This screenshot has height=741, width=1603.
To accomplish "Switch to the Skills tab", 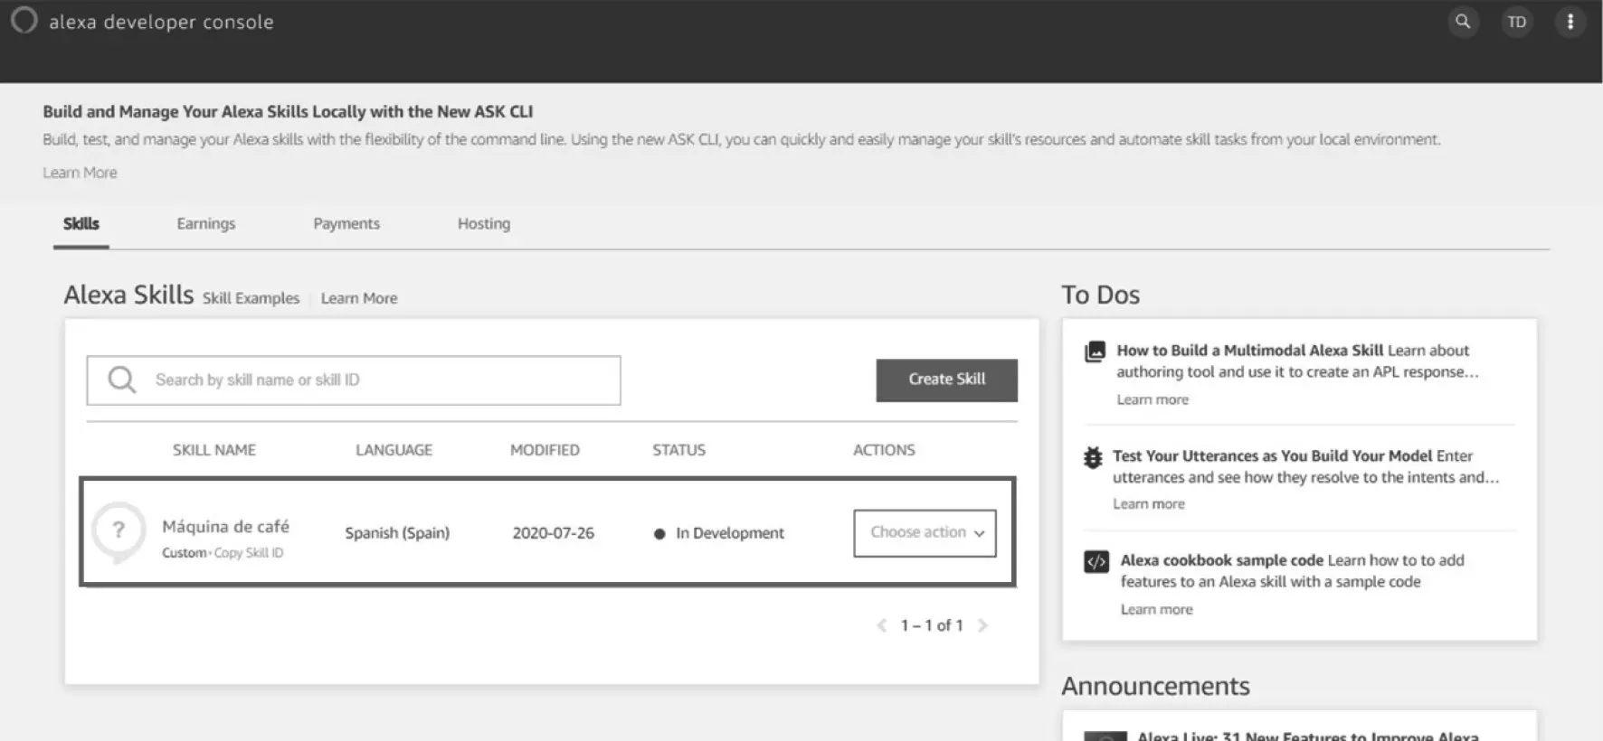I will 81,224.
